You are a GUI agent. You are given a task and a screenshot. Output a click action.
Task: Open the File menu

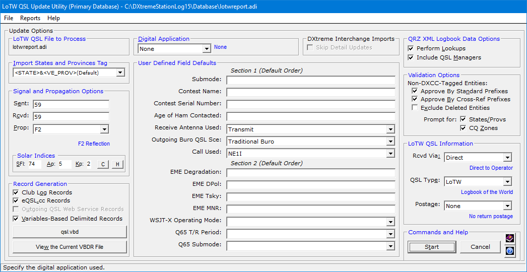(9, 18)
